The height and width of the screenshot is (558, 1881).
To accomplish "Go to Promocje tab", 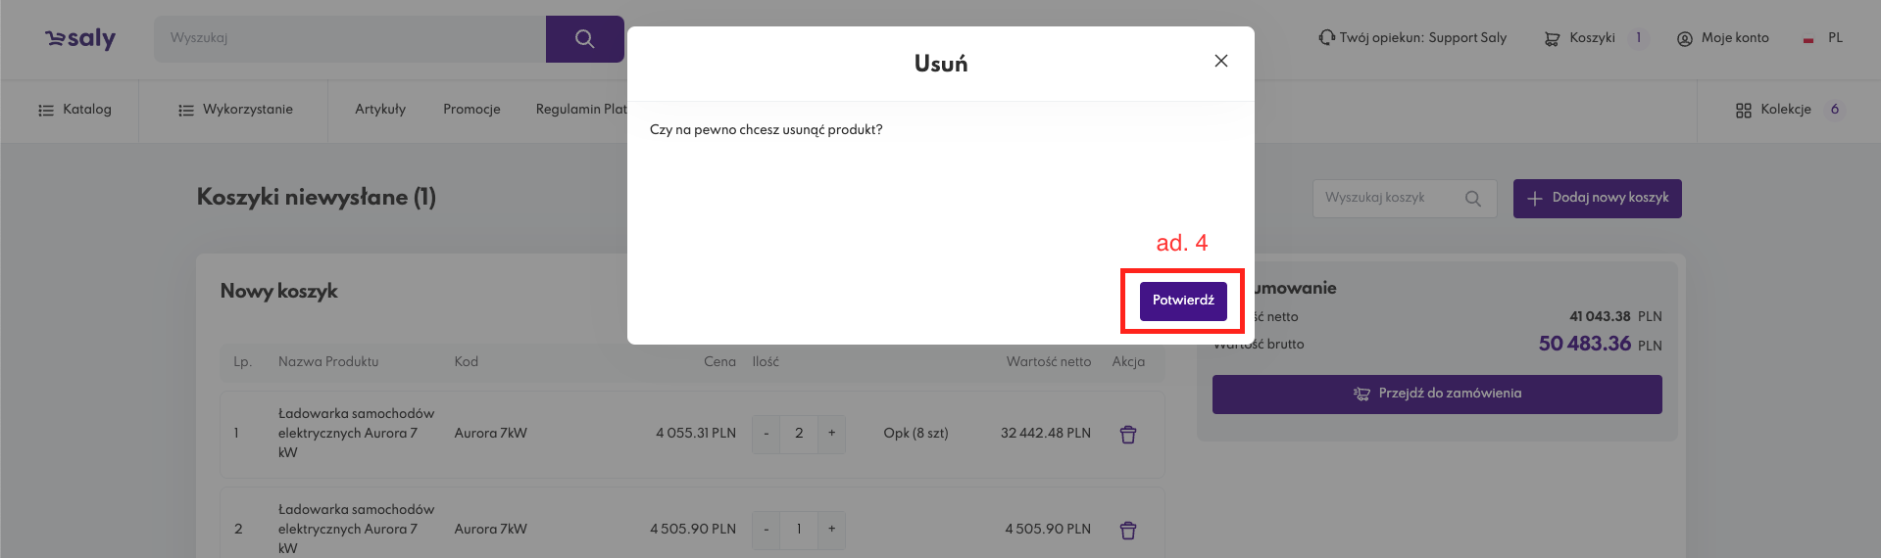I will point(471,110).
